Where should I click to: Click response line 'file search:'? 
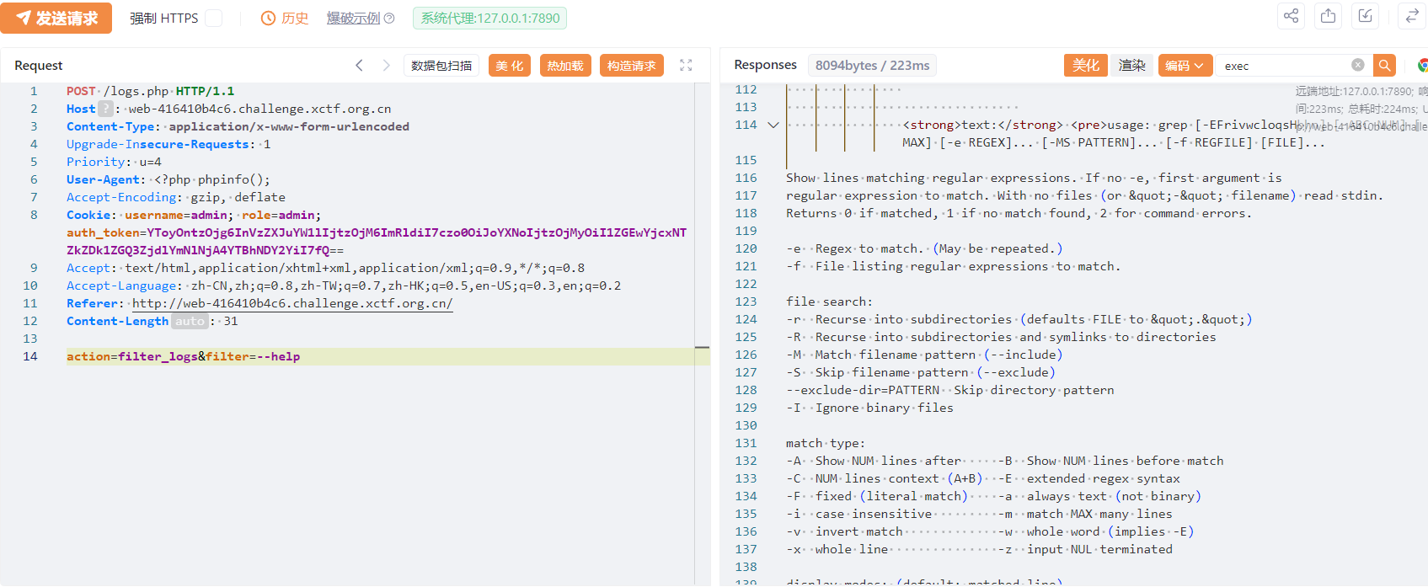(x=829, y=302)
